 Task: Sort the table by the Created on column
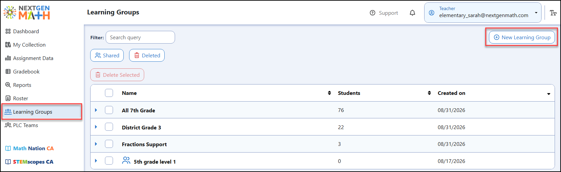tap(451, 93)
